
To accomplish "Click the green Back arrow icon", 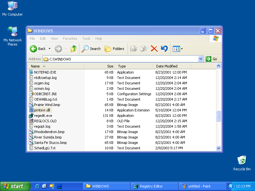I will coord(33,49).
